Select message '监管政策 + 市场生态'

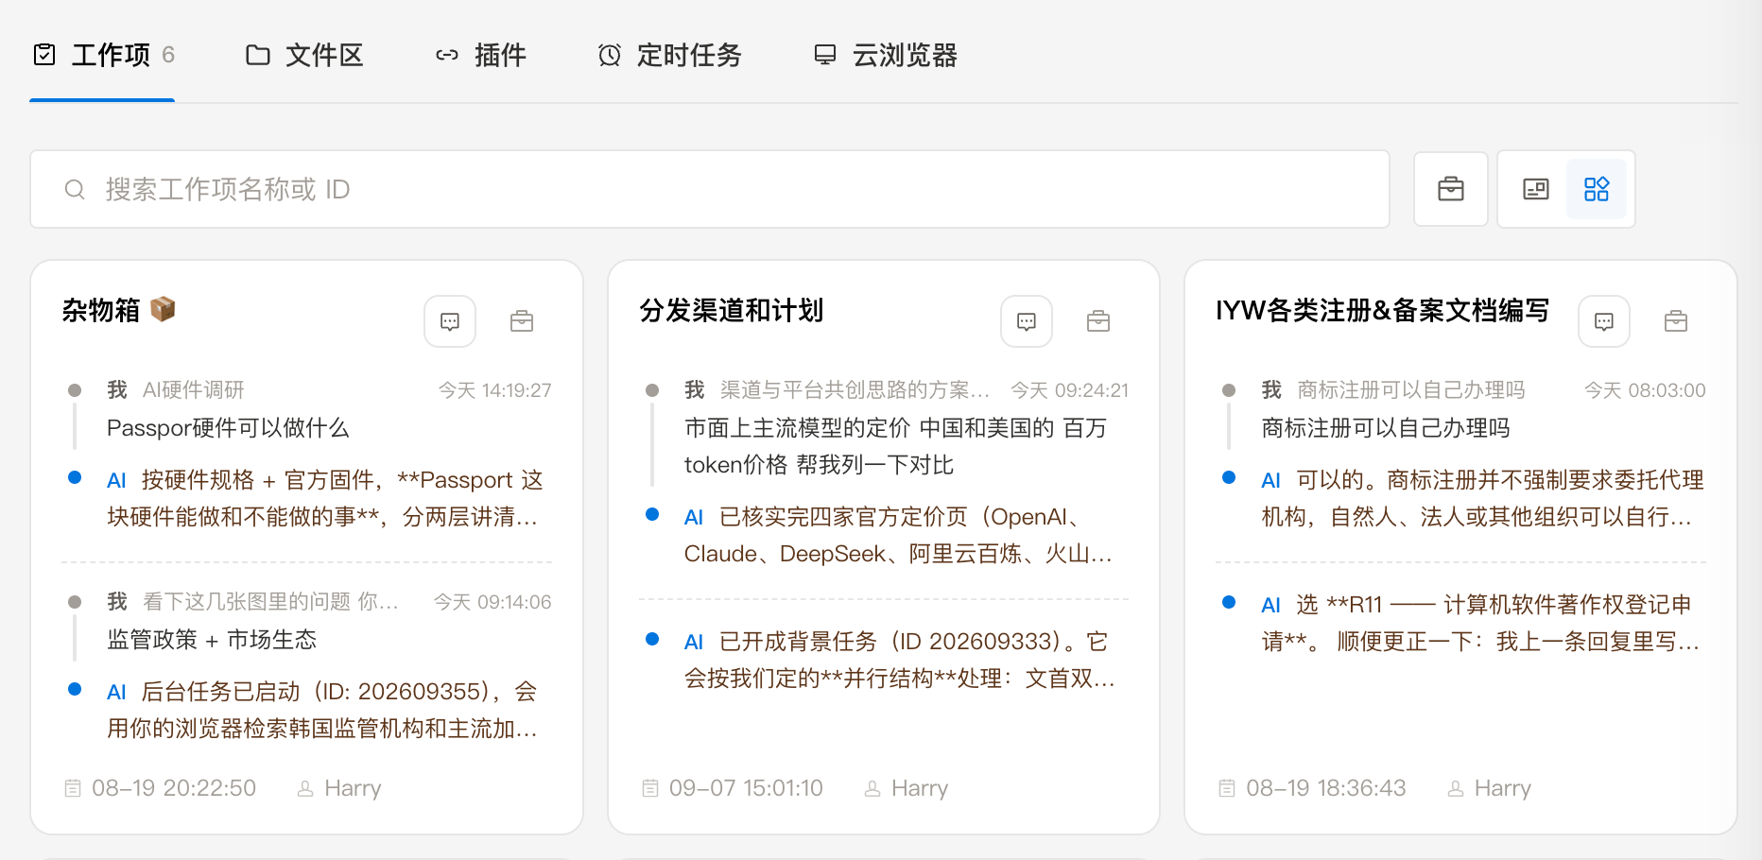click(212, 640)
